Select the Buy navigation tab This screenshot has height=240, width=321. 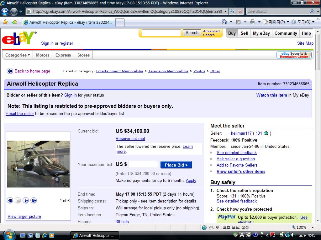point(232,33)
